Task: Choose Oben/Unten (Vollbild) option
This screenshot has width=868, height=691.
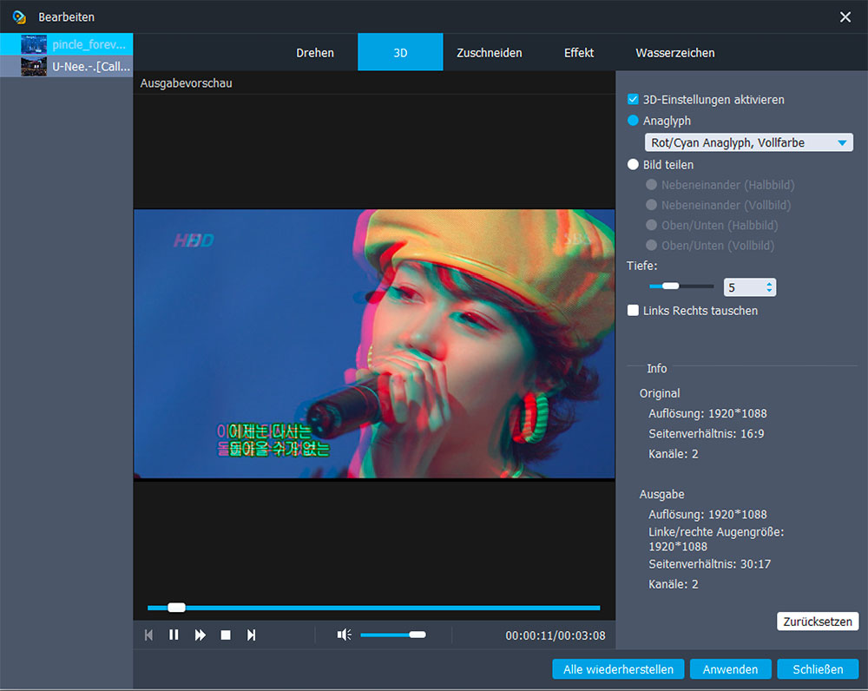Action: pyautogui.click(x=652, y=246)
